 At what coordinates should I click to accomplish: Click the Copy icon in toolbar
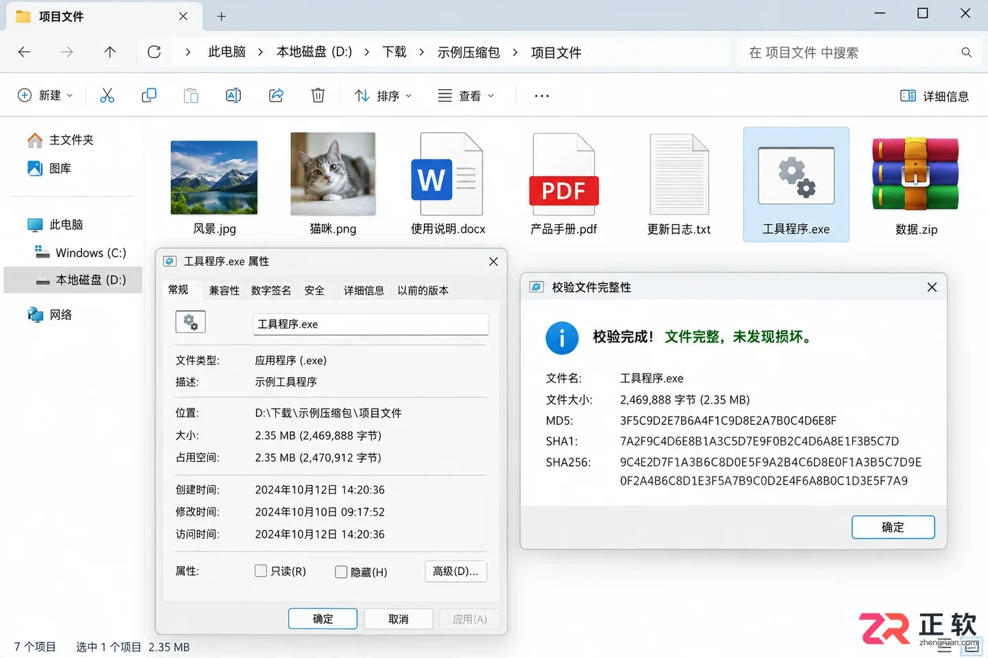[x=149, y=96]
